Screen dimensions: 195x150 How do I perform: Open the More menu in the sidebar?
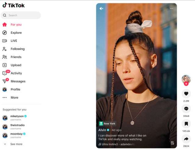(x=14, y=98)
